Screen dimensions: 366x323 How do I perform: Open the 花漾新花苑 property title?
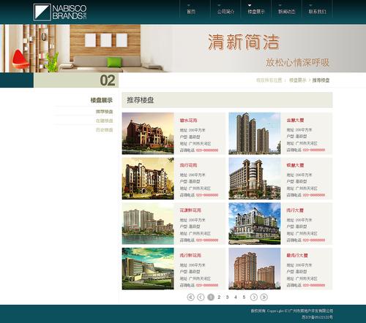190,210
